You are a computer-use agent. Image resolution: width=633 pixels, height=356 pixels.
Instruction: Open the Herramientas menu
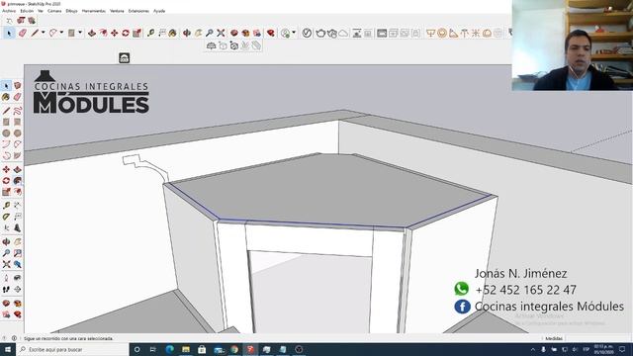pyautogui.click(x=94, y=11)
